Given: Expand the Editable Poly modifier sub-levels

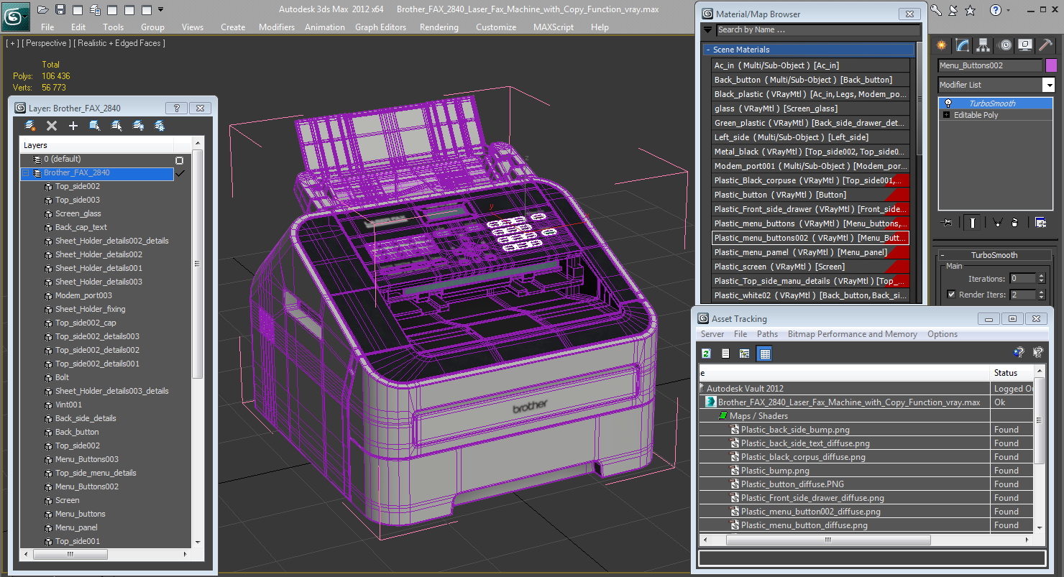Looking at the screenshot, I should 947,115.
